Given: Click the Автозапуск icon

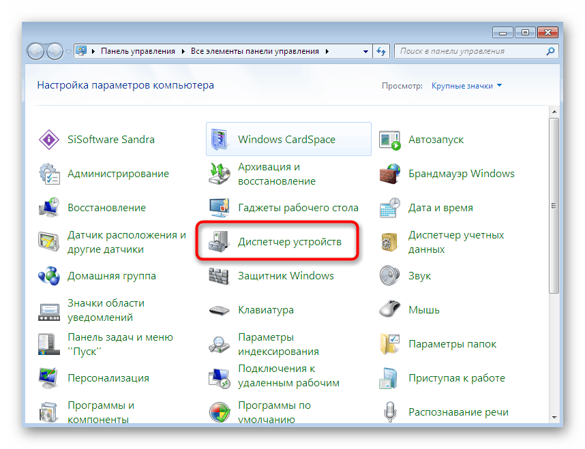Looking at the screenshot, I should pyautogui.click(x=390, y=140).
